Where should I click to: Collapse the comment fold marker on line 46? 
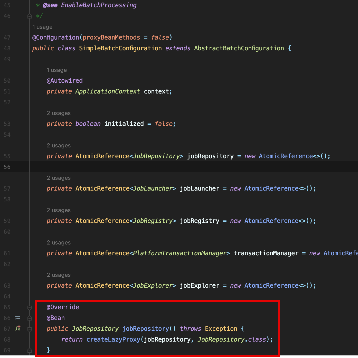coord(30,16)
